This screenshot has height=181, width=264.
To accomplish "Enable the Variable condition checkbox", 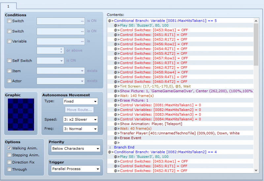I will pyautogui.click(x=9, y=41).
